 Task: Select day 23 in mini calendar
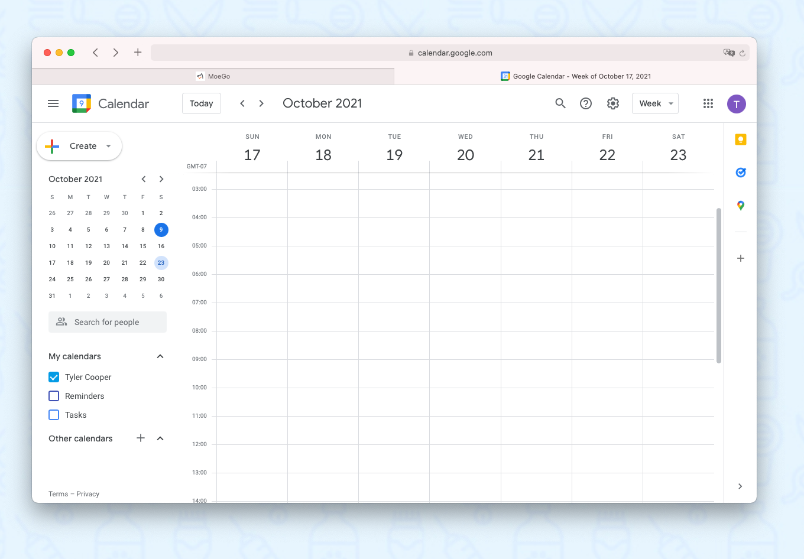161,263
